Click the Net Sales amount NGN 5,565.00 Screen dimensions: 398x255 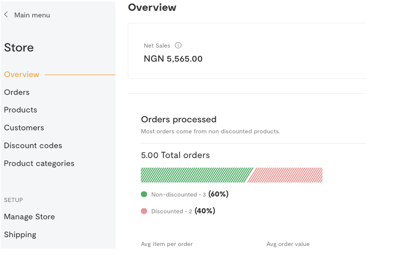pyautogui.click(x=173, y=59)
